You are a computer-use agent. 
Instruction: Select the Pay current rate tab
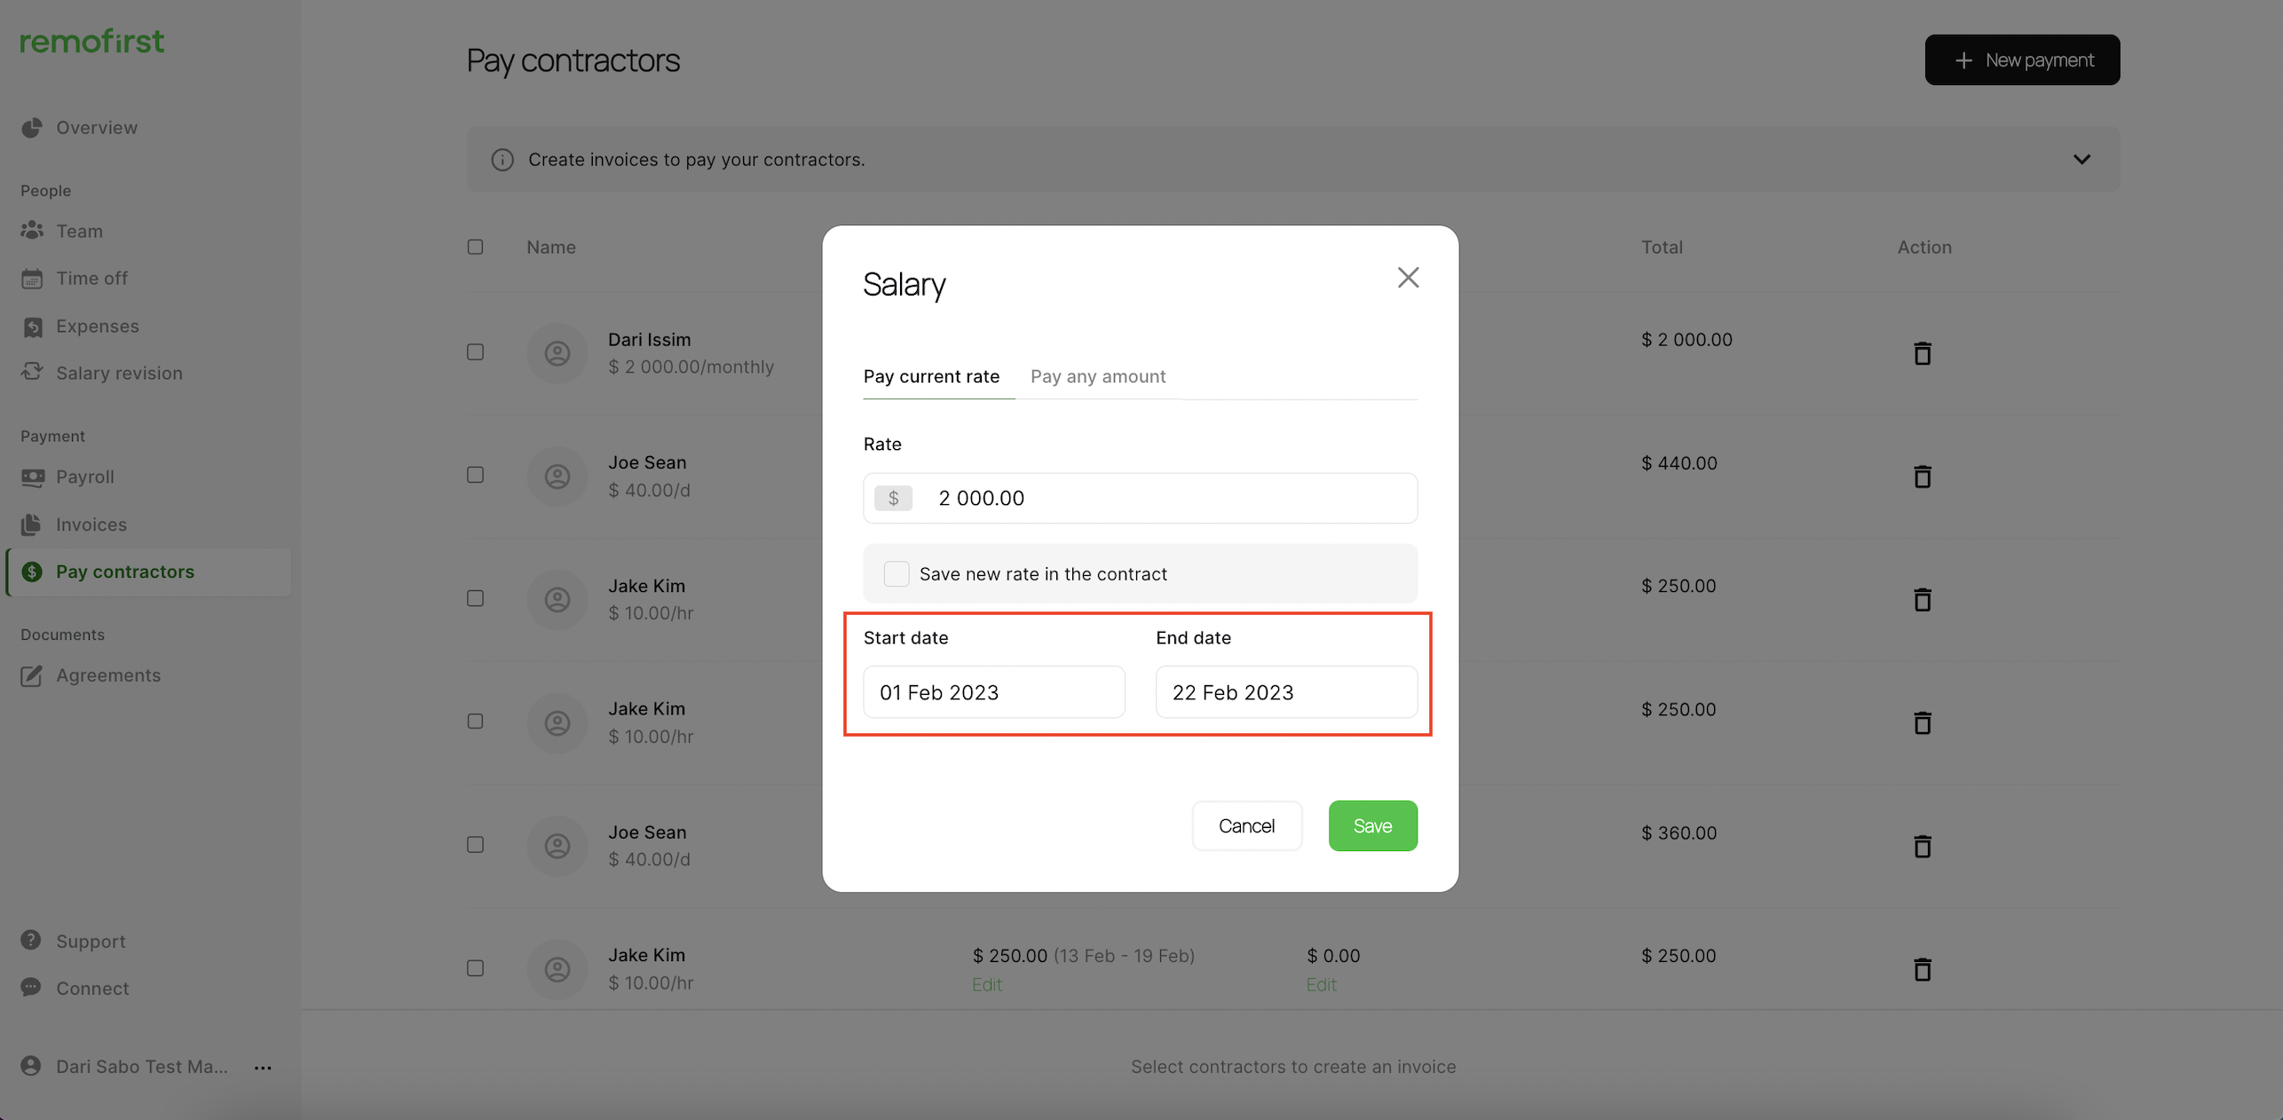[931, 376]
